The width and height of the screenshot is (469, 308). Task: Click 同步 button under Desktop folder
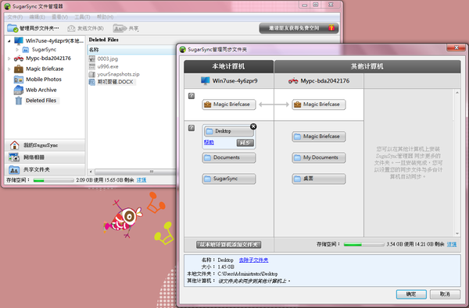[245, 143]
